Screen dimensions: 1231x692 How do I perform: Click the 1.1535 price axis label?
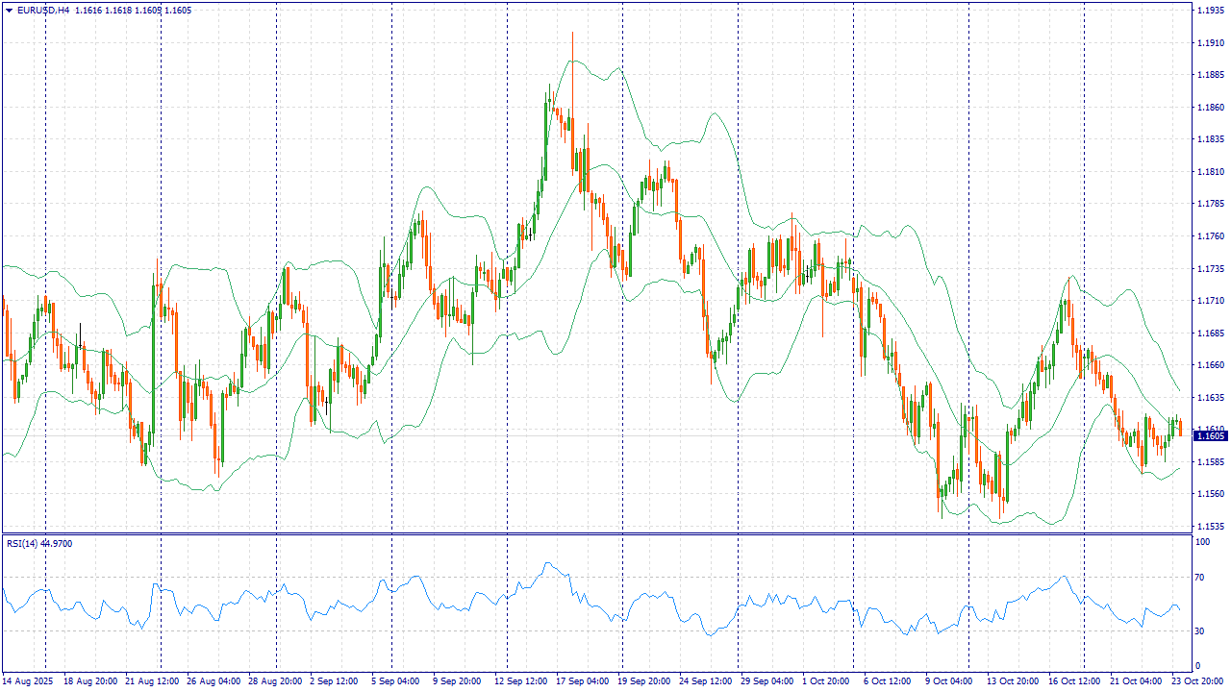coord(1210,527)
